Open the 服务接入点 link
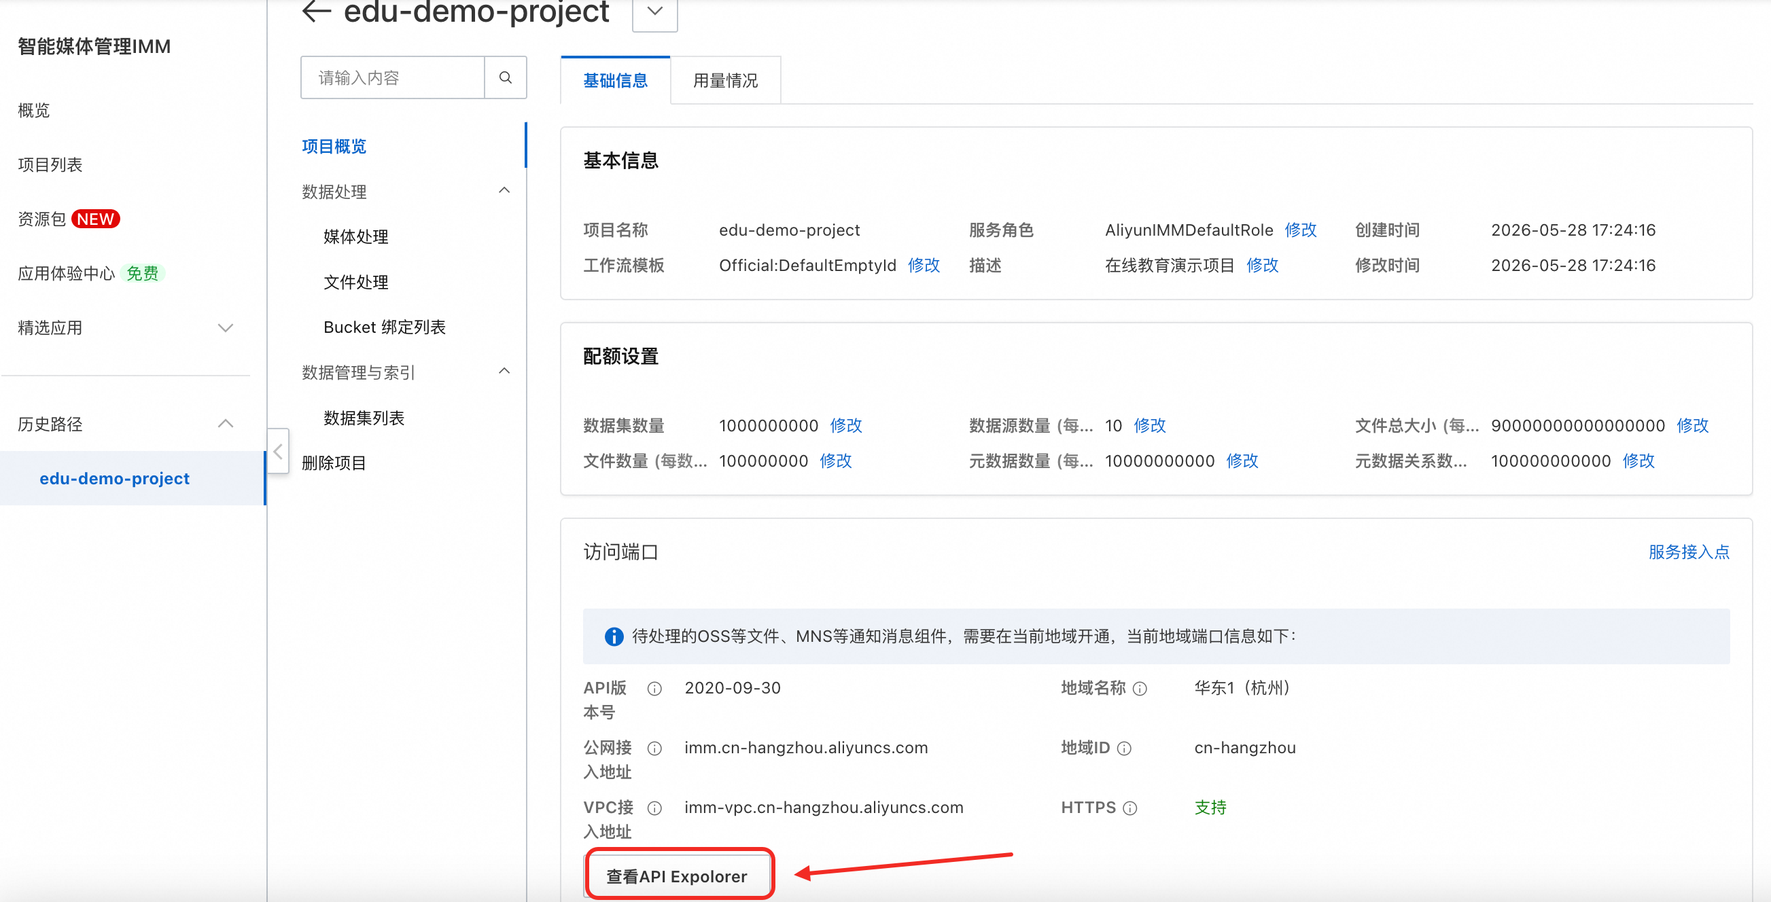This screenshot has width=1771, height=902. (x=1689, y=552)
